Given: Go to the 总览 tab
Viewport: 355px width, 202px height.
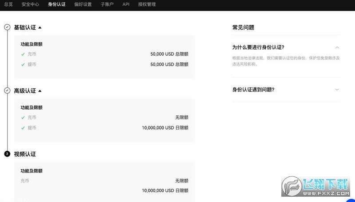Looking at the screenshot, I should [x=8, y=4].
